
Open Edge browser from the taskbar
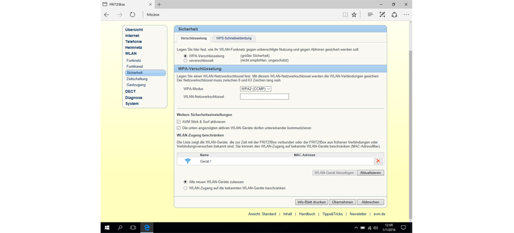147,227
